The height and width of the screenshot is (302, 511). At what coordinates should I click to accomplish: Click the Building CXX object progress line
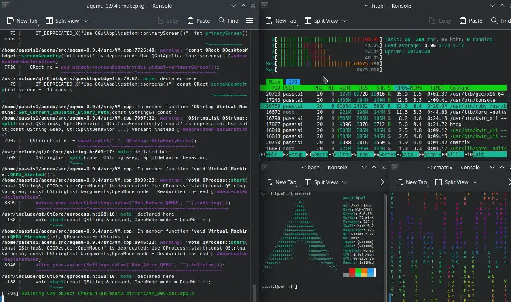point(97,293)
